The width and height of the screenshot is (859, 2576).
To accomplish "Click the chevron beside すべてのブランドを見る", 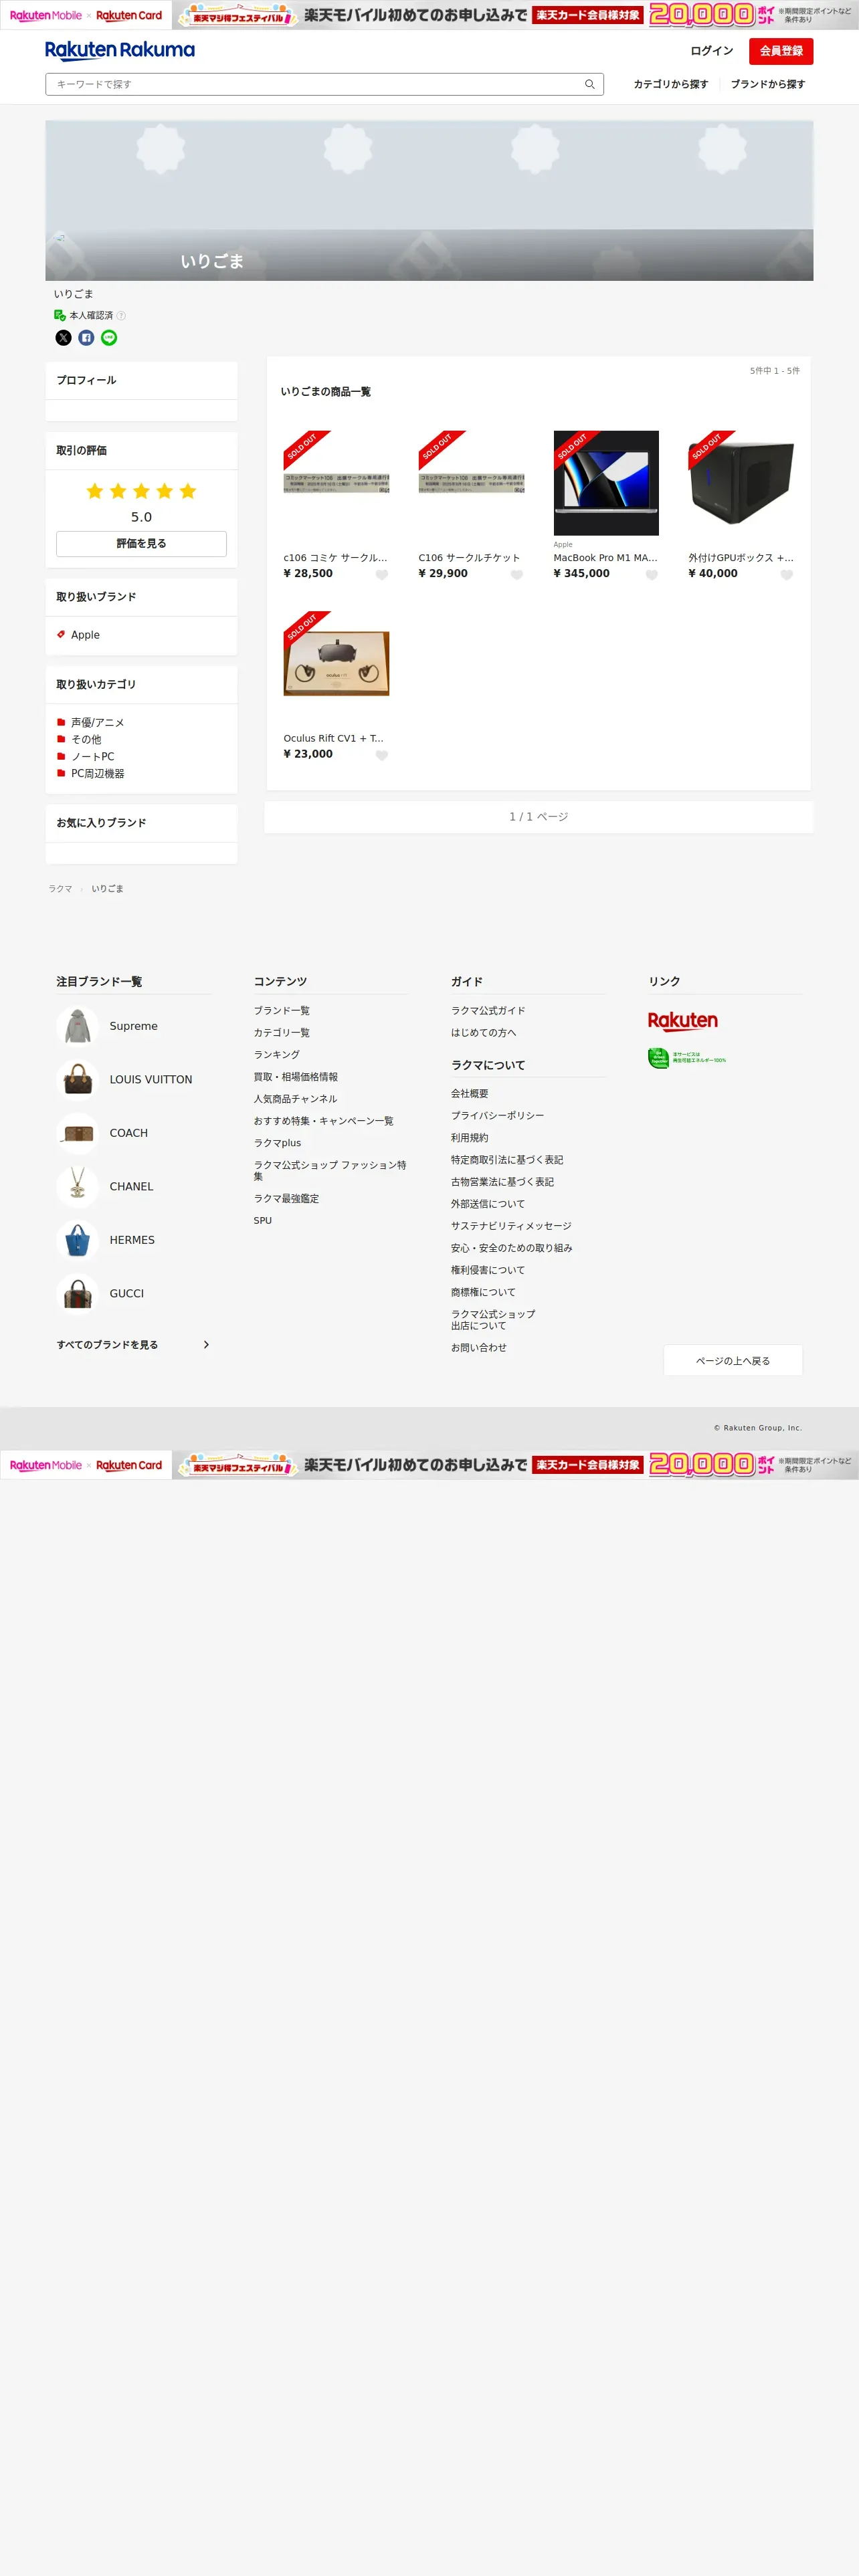I will click(x=206, y=1345).
